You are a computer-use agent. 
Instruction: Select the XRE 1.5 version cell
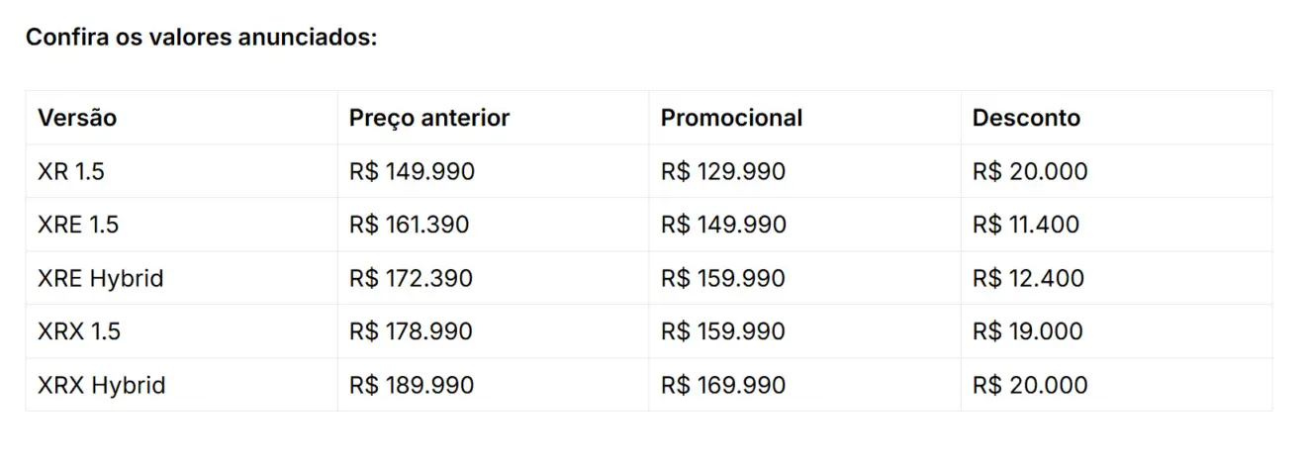tap(181, 225)
